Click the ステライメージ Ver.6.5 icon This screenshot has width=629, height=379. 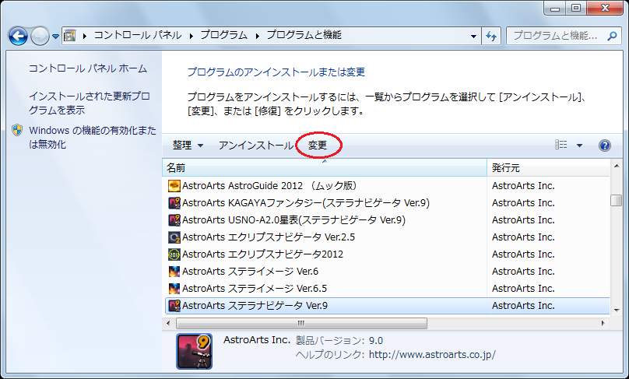pyautogui.click(x=174, y=289)
